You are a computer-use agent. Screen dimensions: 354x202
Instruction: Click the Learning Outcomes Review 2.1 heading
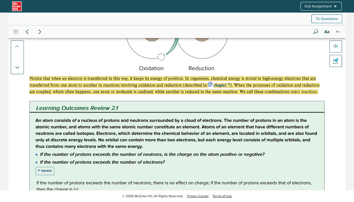coord(77,108)
